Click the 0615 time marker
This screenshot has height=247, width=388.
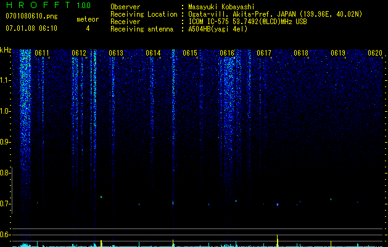[x=190, y=53]
